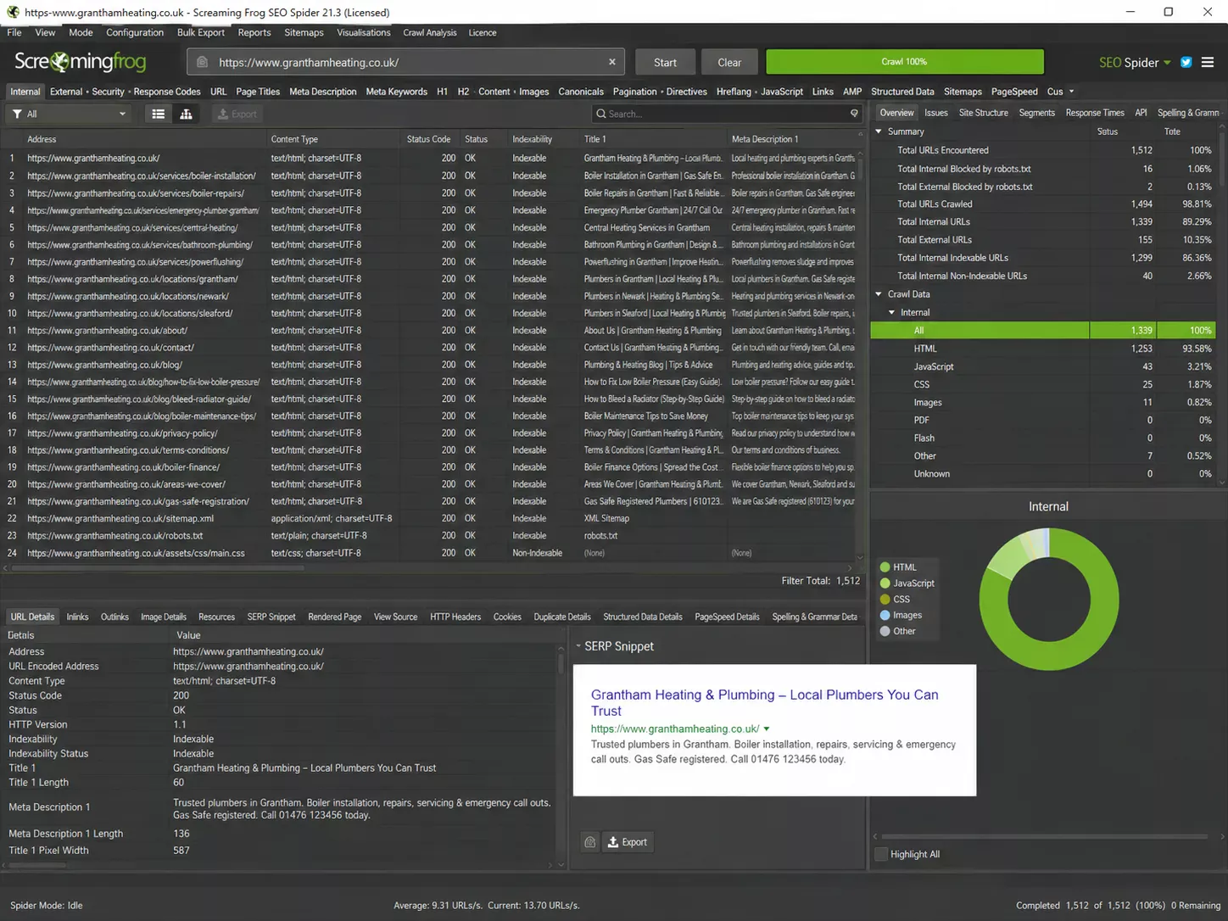Click the Images legend color dot
This screenshot has width=1228, height=921.
pyautogui.click(x=885, y=616)
